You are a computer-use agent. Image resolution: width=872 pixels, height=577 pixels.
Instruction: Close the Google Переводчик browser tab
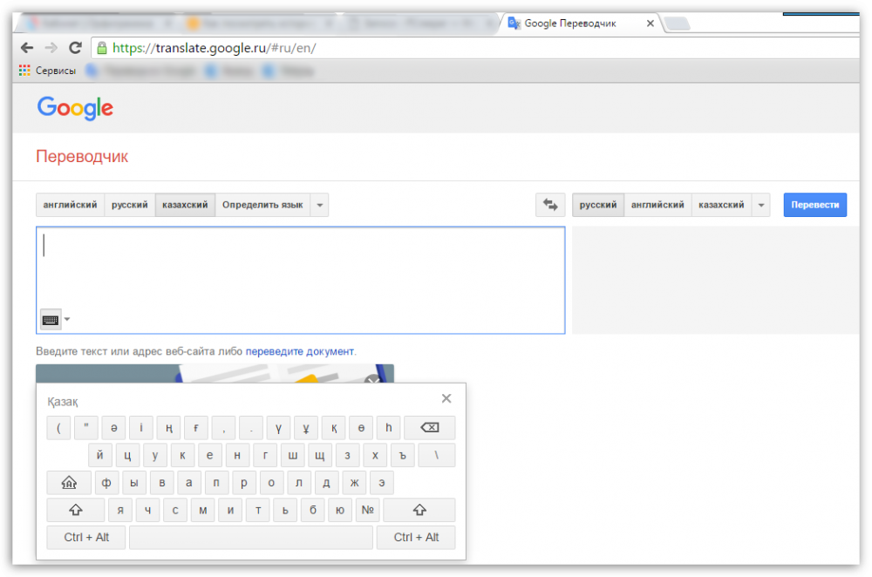[x=651, y=24]
